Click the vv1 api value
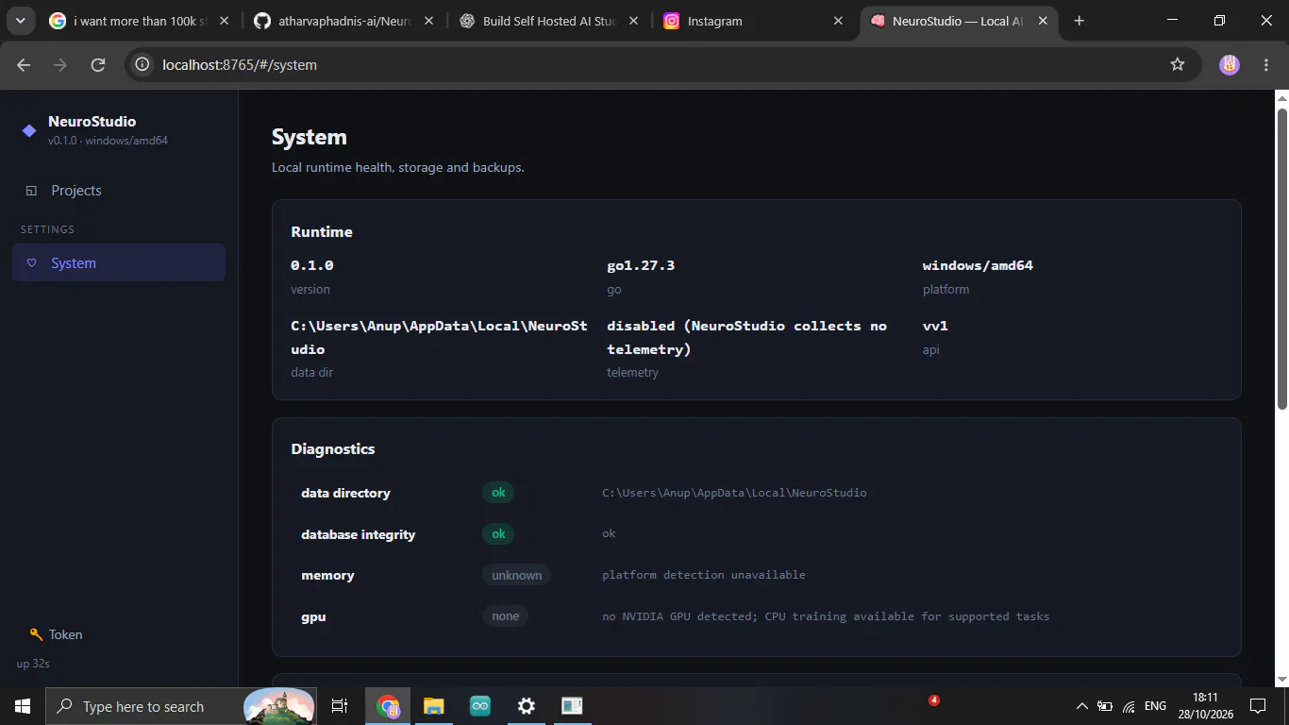Screen dimensions: 1289x725 point(935,326)
